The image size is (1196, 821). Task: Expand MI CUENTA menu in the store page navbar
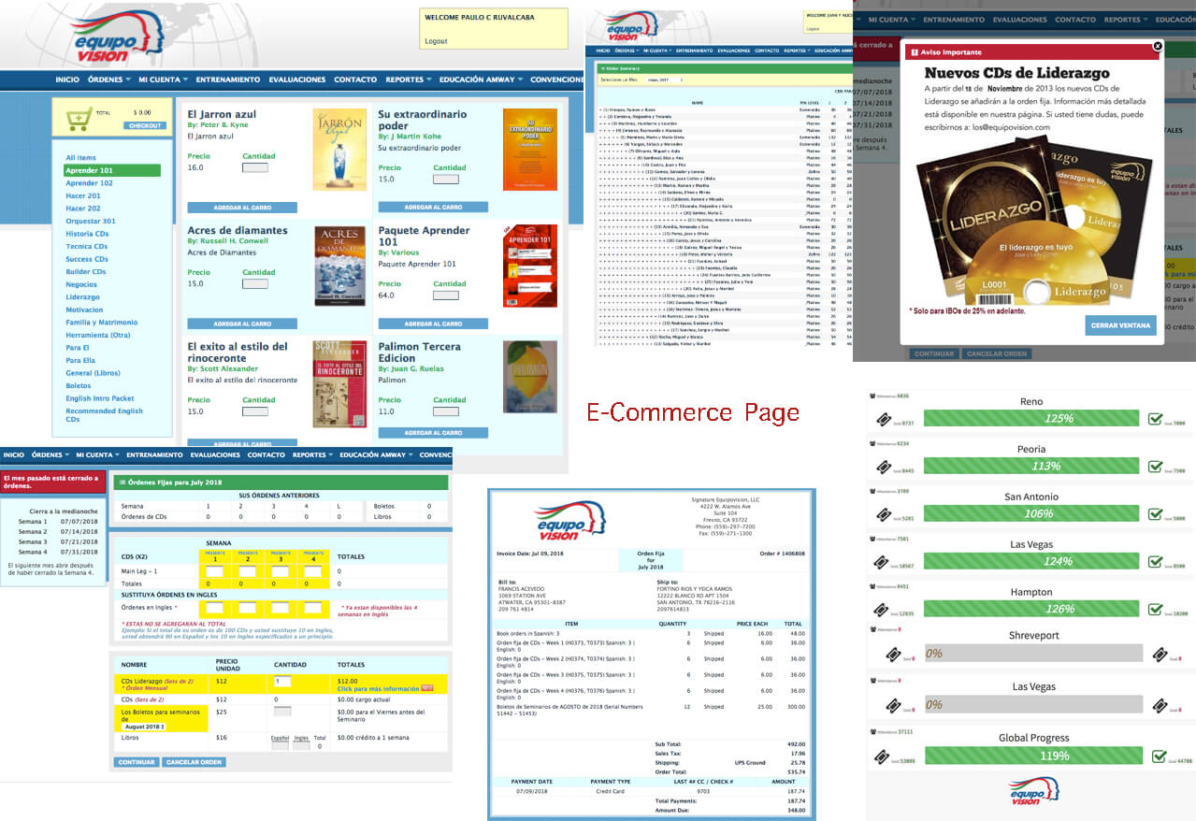163,79
